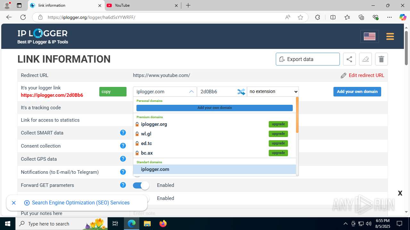
Task: Refresh the page in browser
Action: point(23,17)
